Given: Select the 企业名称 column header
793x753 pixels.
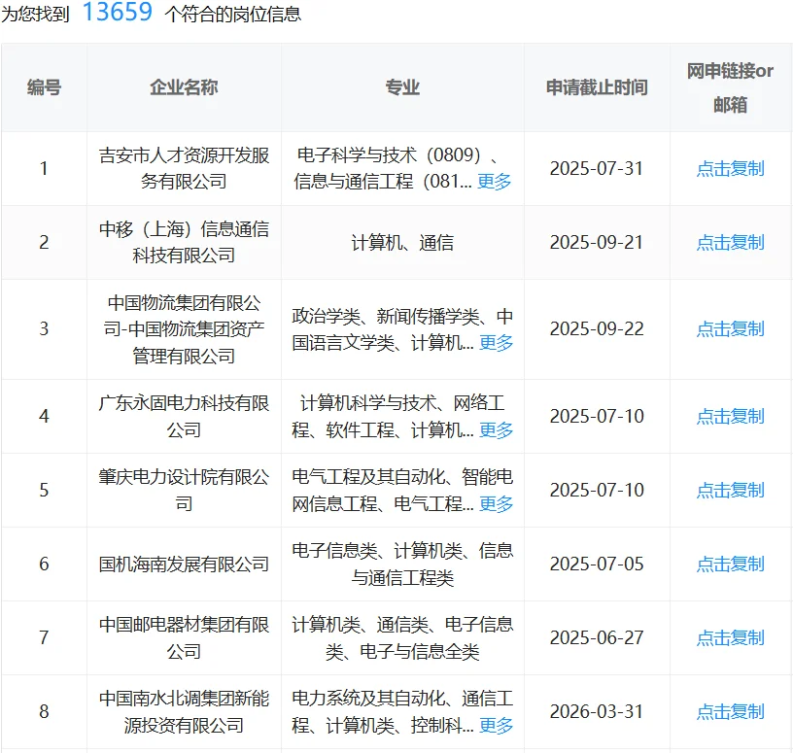Looking at the screenshot, I should click(184, 87).
